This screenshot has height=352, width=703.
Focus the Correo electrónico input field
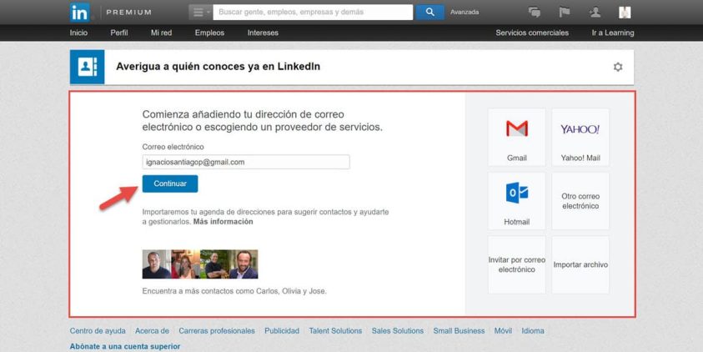(x=246, y=163)
